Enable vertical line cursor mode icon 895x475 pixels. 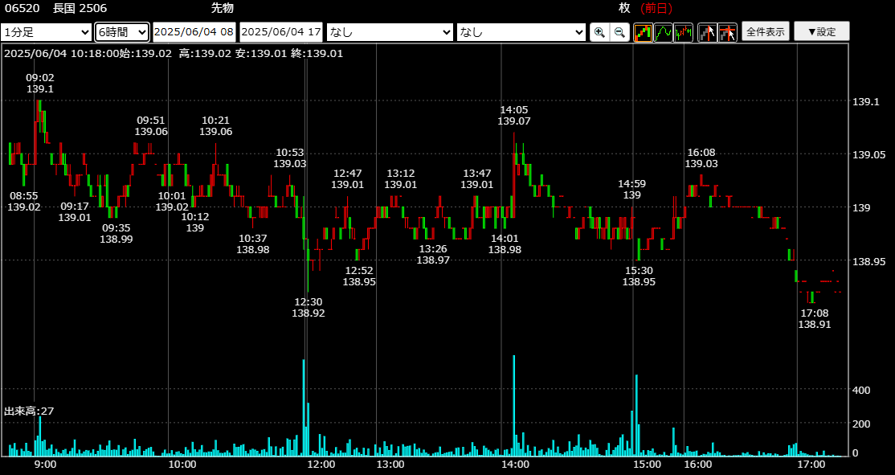coord(708,32)
